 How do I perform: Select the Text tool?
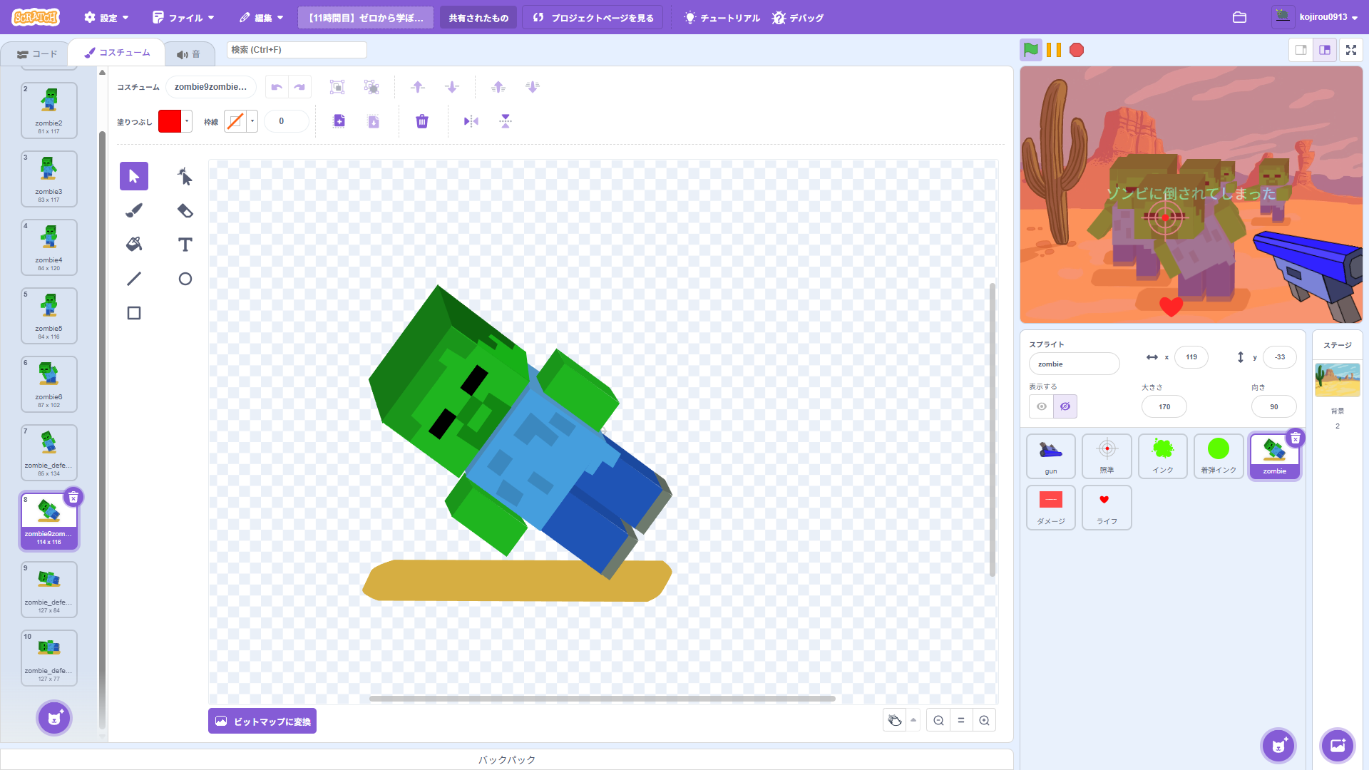(x=185, y=245)
